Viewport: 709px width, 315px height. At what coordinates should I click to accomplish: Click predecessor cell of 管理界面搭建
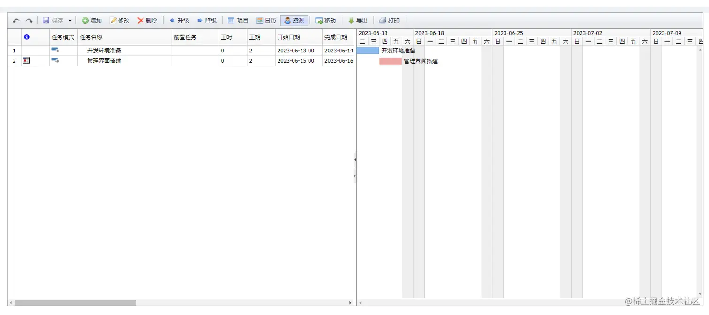(x=195, y=61)
